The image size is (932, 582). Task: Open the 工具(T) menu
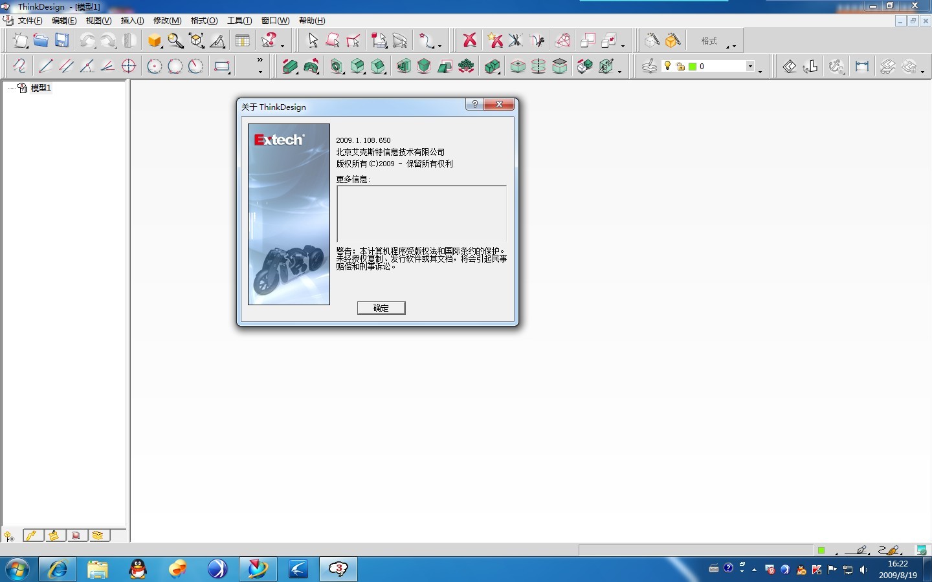click(x=239, y=21)
